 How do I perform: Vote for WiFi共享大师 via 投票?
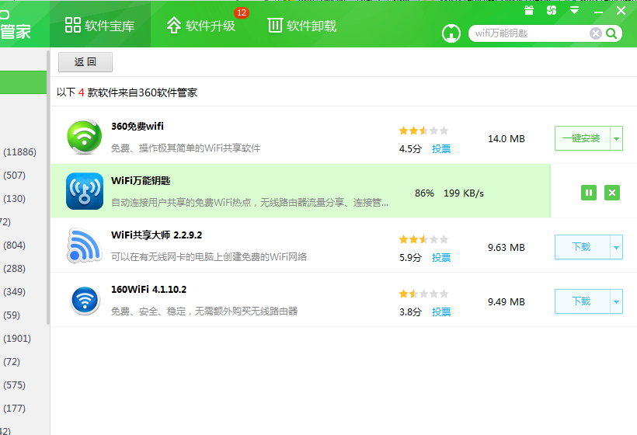pyautogui.click(x=441, y=258)
